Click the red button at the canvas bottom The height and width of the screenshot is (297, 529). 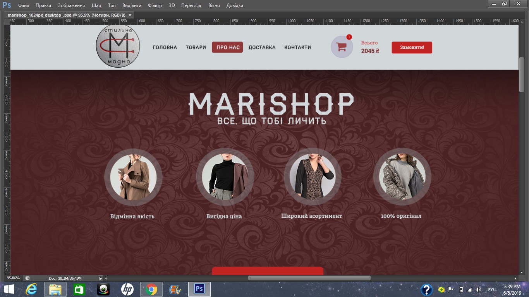268,271
